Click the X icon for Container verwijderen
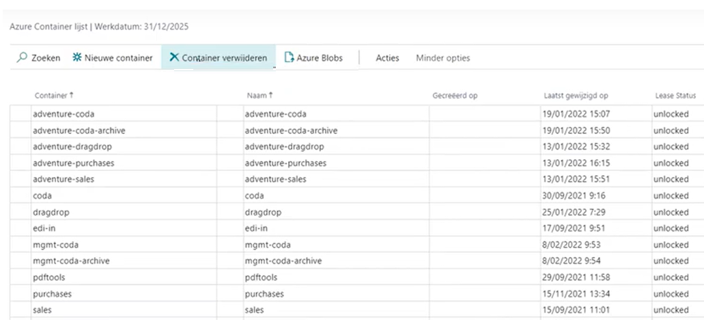Screen dimensions: 704x322 pos(173,58)
